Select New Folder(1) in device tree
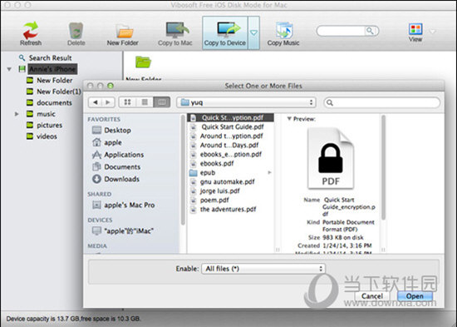Viewport: 457px width, 327px height. click(58, 92)
